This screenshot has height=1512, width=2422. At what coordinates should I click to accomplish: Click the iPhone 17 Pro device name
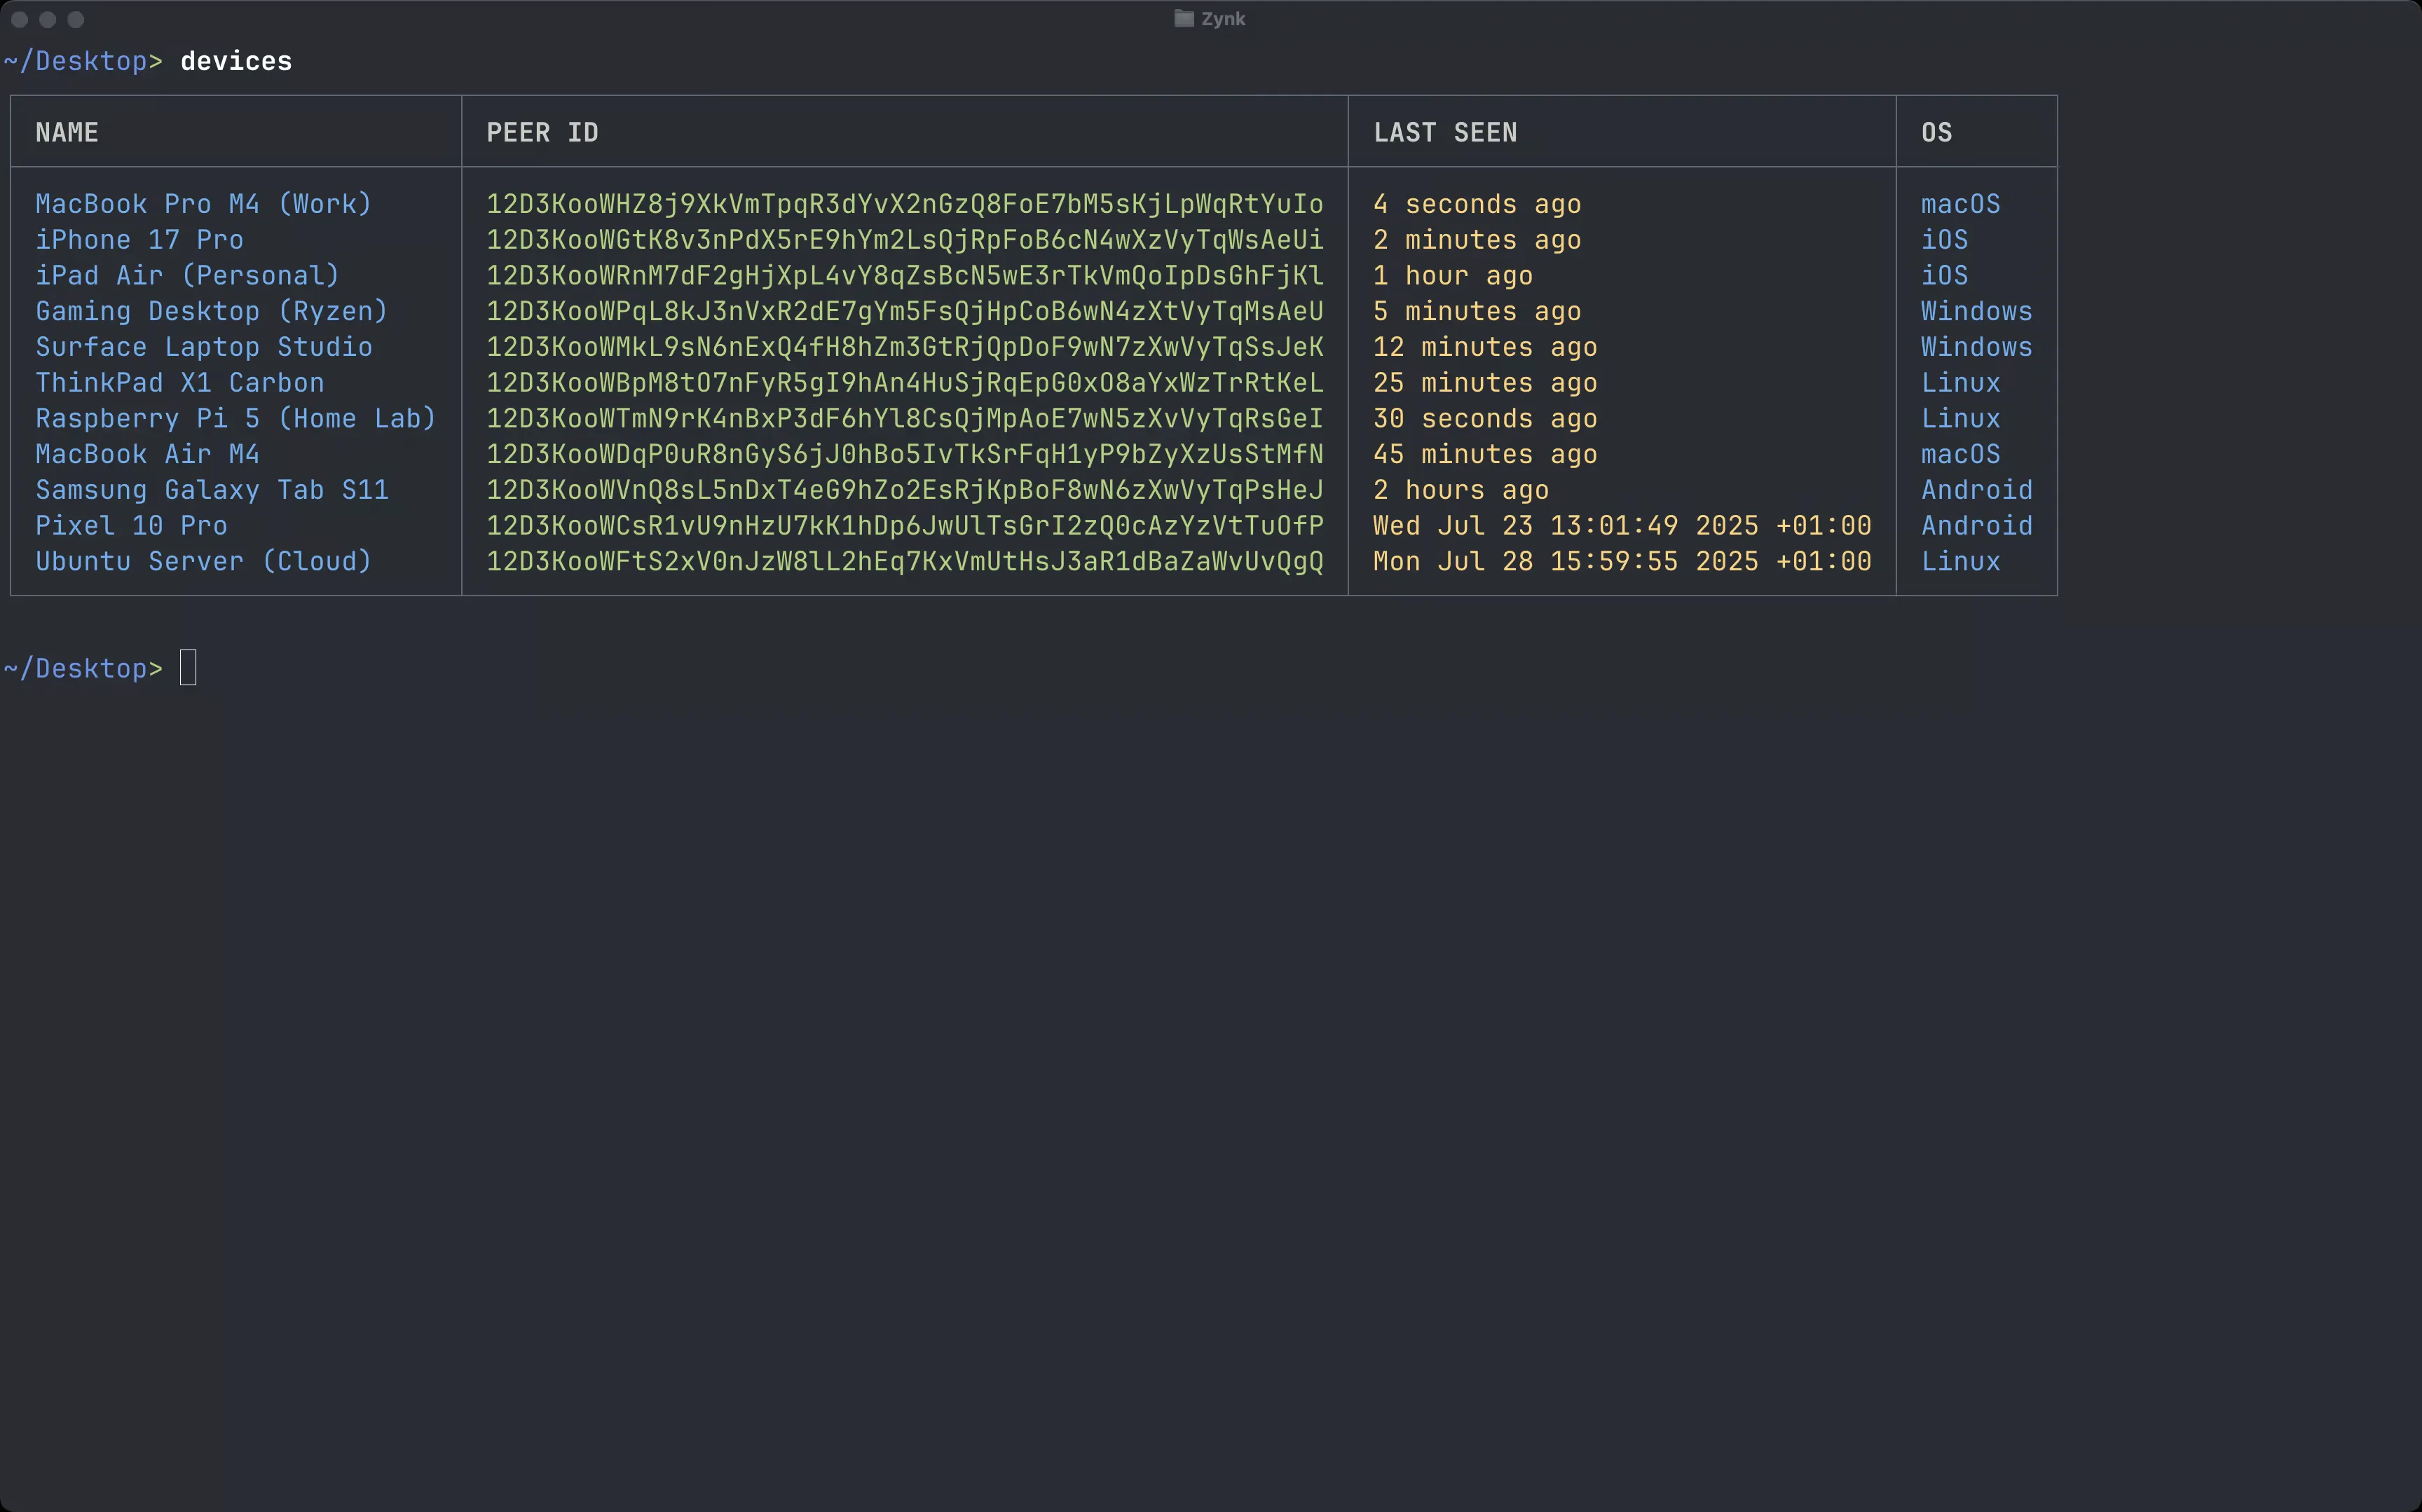point(139,240)
